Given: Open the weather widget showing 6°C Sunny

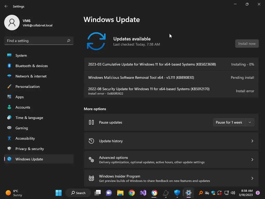Looking at the screenshot, I should click(14, 193).
